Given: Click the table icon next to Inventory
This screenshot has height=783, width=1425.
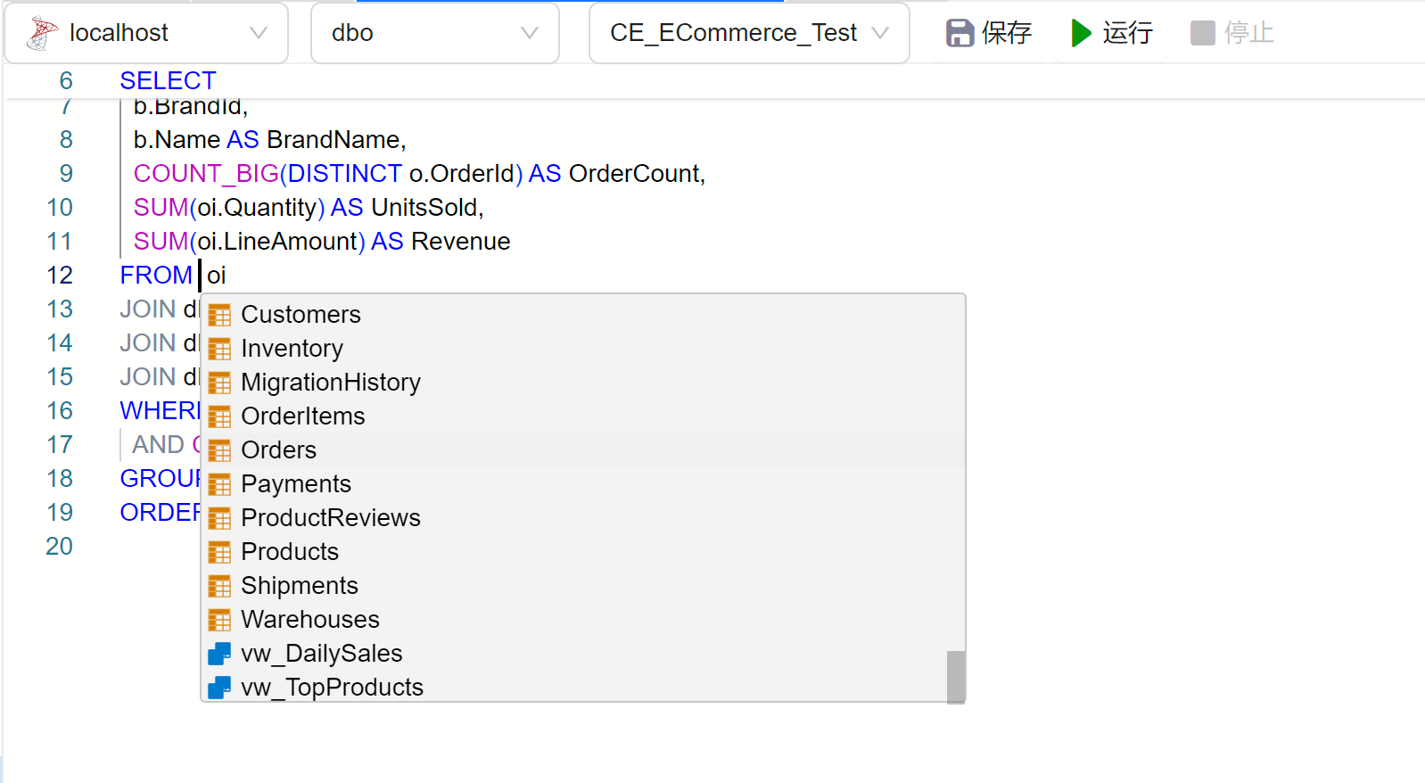Looking at the screenshot, I should [x=219, y=349].
